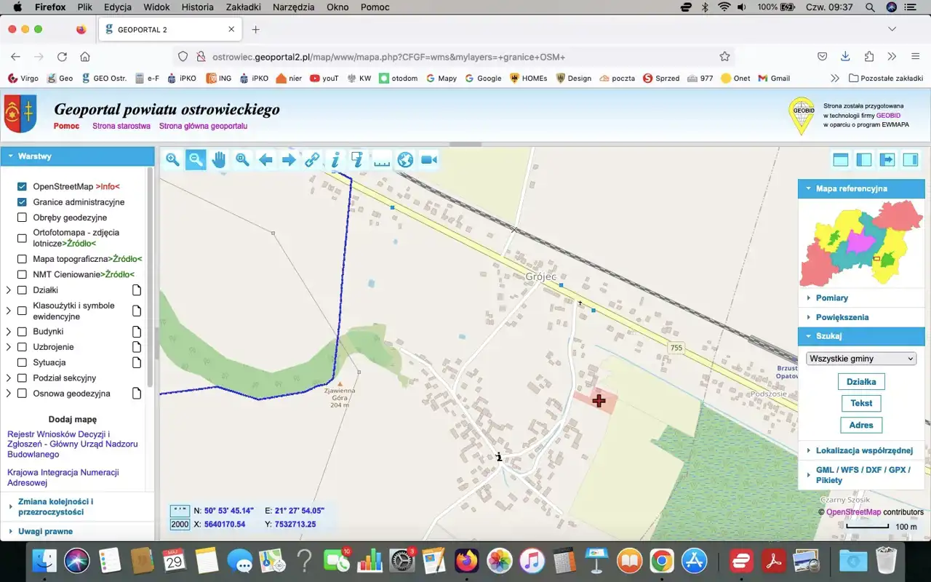Expand the Pomiary panel
The width and height of the screenshot is (931, 582).
(x=831, y=298)
